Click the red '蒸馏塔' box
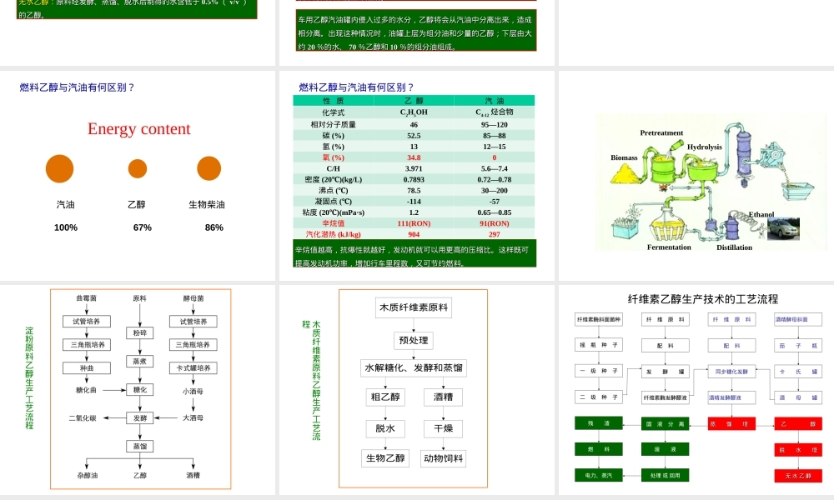 coord(731,423)
